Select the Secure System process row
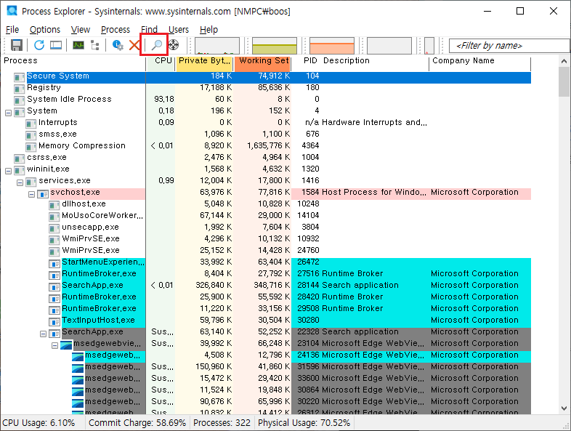 click(x=265, y=77)
